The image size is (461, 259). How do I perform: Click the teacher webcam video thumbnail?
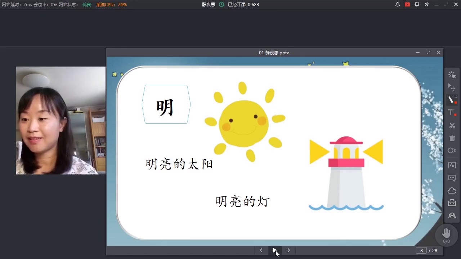[61, 121]
